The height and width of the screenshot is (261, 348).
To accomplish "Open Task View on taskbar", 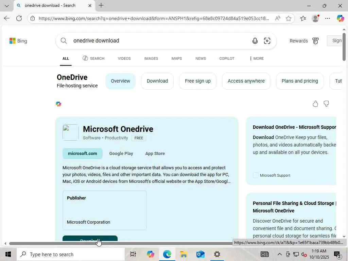I will pos(133,254).
